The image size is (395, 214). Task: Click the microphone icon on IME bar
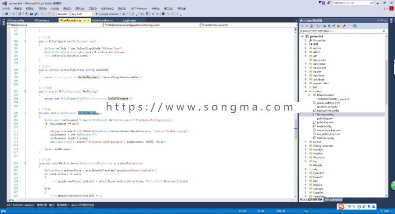tap(369, 207)
